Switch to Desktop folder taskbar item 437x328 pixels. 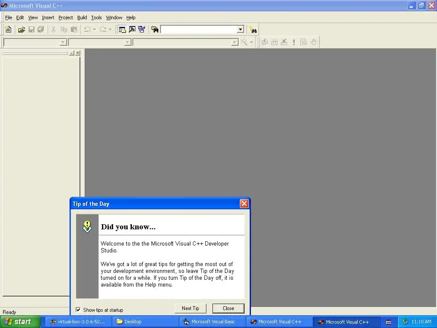[145, 322]
